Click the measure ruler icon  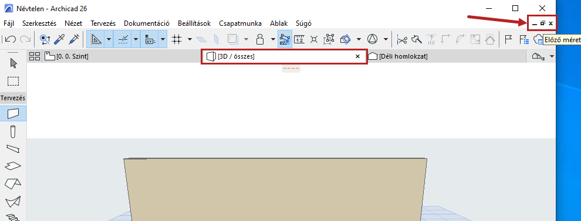(299, 39)
